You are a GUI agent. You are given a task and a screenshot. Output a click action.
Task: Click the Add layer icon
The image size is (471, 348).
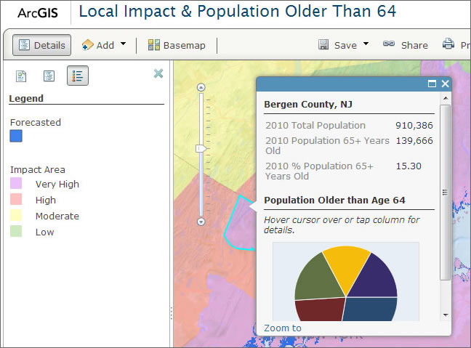pyautogui.click(x=87, y=45)
